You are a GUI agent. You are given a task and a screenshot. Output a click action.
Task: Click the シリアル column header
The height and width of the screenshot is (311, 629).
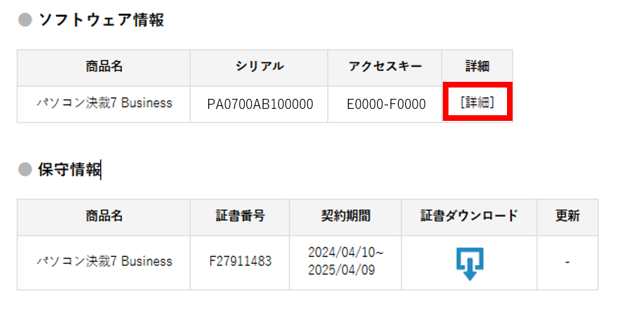tap(259, 67)
